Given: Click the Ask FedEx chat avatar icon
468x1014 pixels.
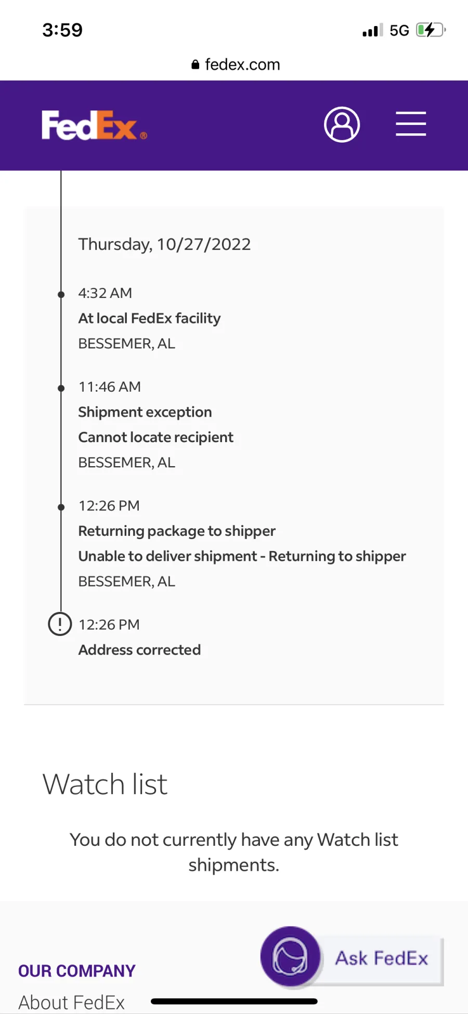Looking at the screenshot, I should pyautogui.click(x=290, y=957).
